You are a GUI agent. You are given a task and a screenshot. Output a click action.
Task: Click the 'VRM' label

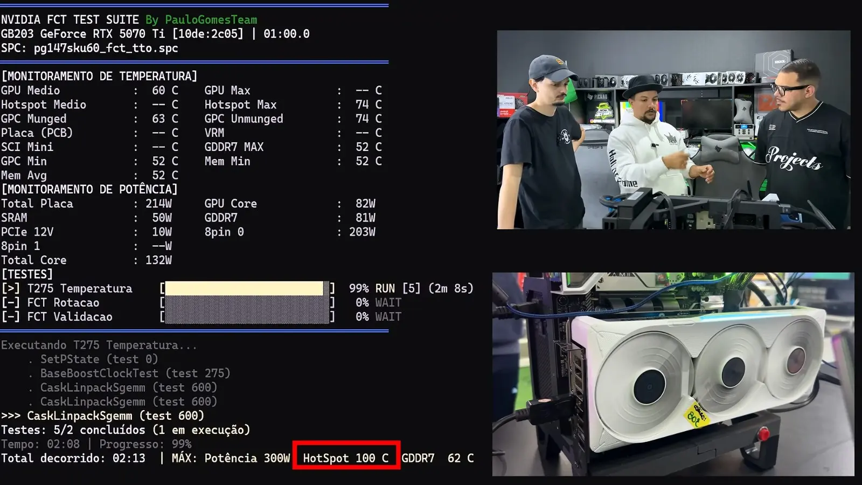(x=214, y=133)
